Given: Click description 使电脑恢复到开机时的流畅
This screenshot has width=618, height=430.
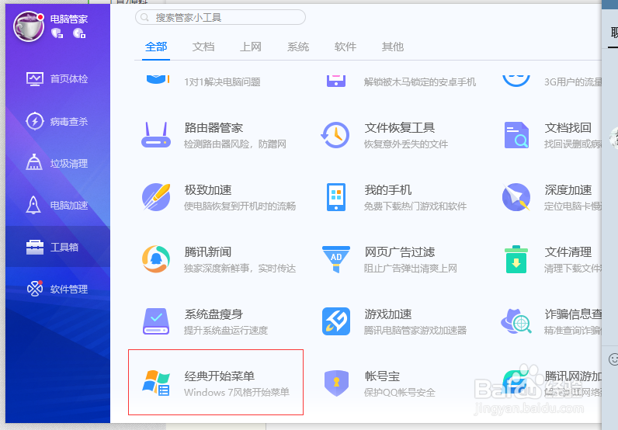Looking at the screenshot, I should tap(240, 206).
